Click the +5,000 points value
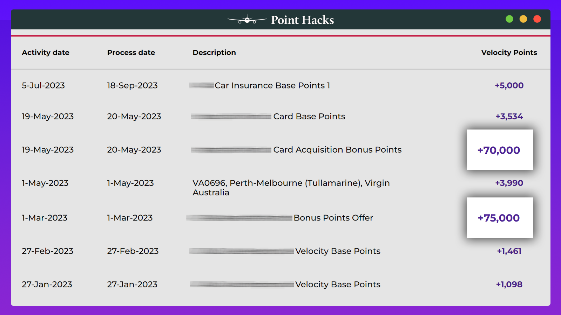The image size is (561, 315). [509, 85]
